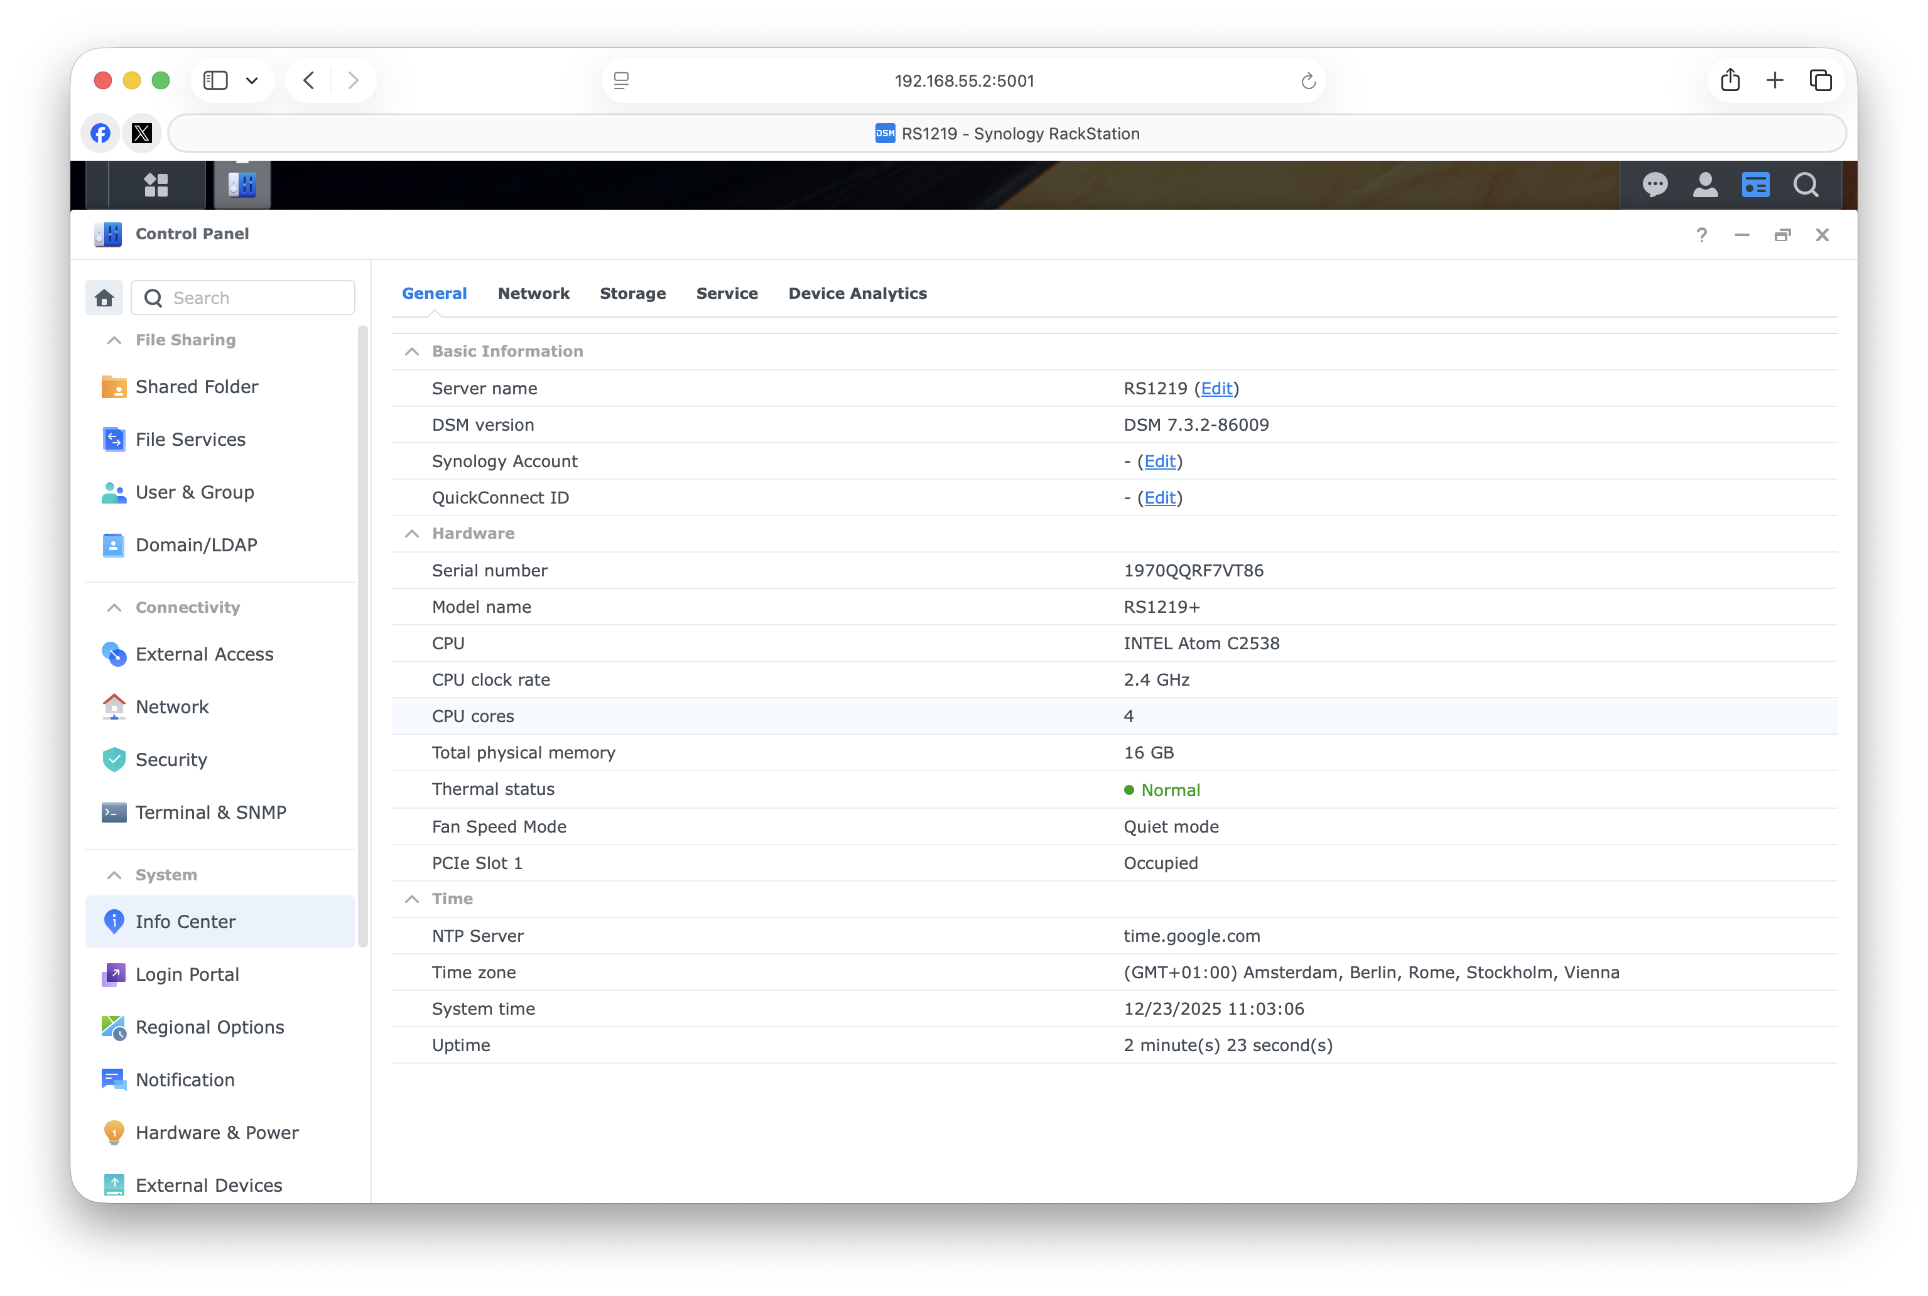Switch to the Device Analytics tab
Screen dimensions: 1928x1296
point(857,293)
